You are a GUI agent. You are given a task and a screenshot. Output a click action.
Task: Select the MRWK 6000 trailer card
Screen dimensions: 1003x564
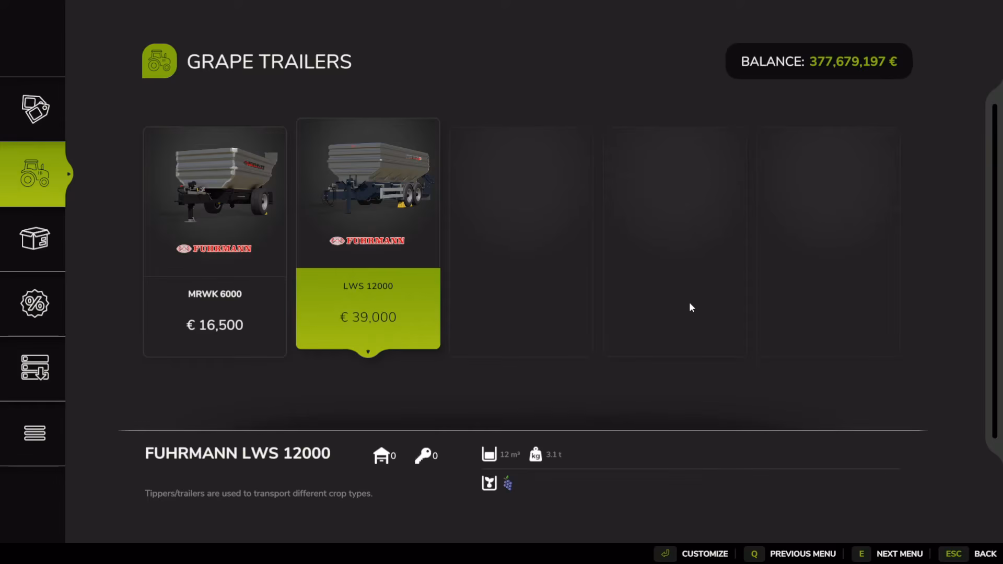tap(215, 242)
